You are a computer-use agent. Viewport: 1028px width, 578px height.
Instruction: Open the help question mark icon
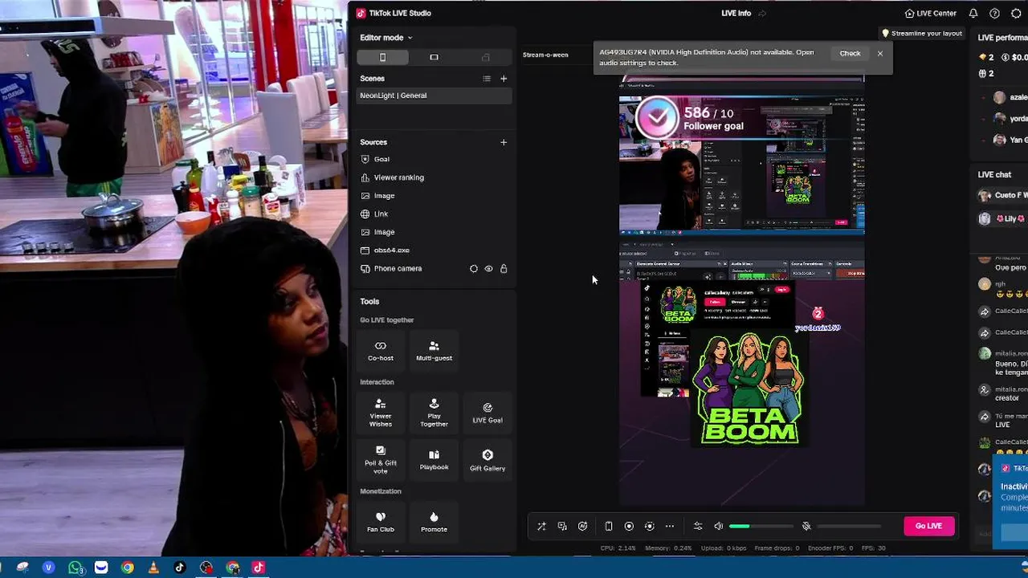point(994,14)
